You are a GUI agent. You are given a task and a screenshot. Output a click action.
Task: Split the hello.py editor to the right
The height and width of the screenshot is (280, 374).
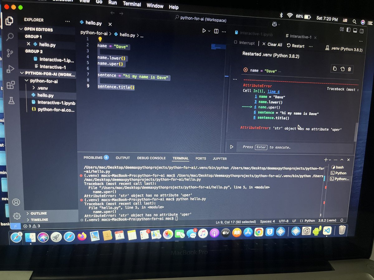pyautogui.click(x=216, y=31)
